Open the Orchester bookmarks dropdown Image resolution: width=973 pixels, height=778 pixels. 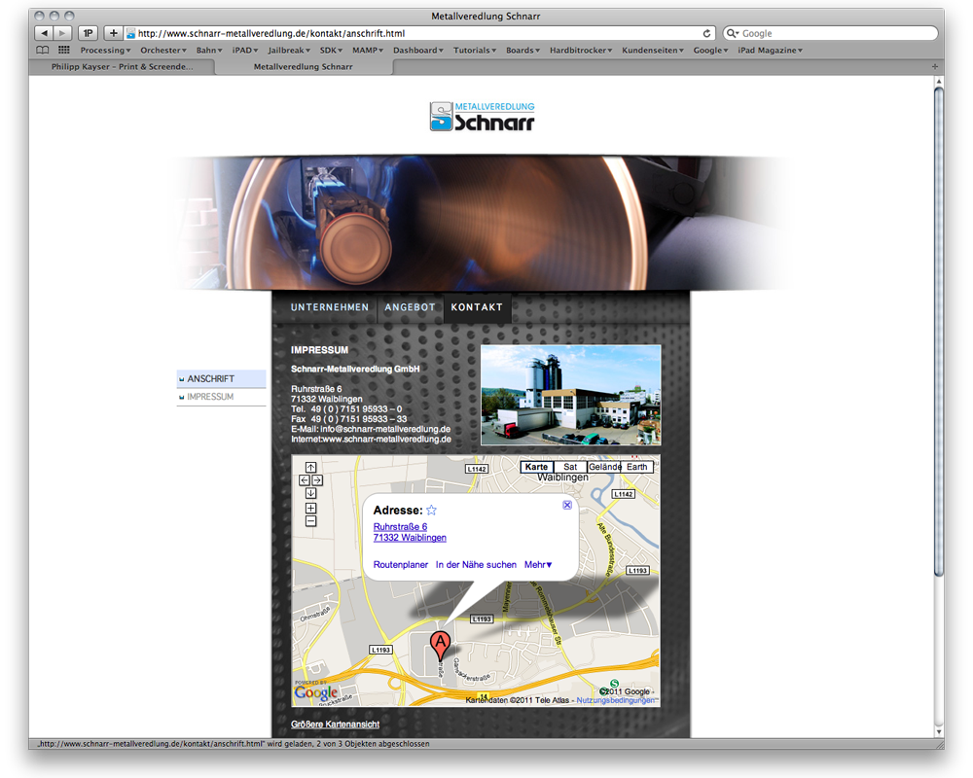pos(163,51)
